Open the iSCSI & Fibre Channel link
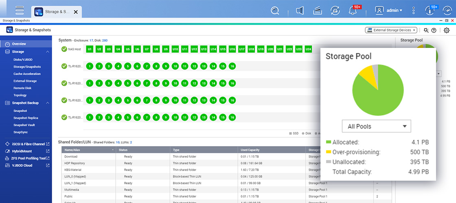The width and height of the screenshot is (456, 203). [28, 144]
